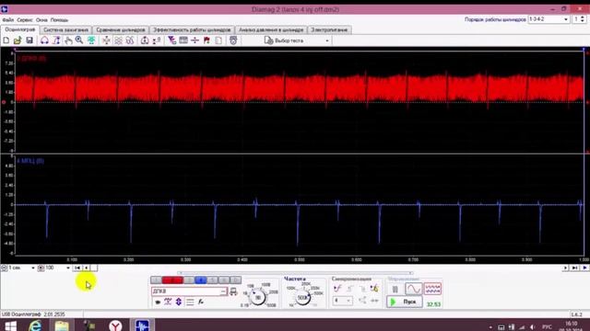Screen dimensions: 590x331
Task: Activate the magnifier zoom tool
Action: pyautogui.click(x=79, y=40)
